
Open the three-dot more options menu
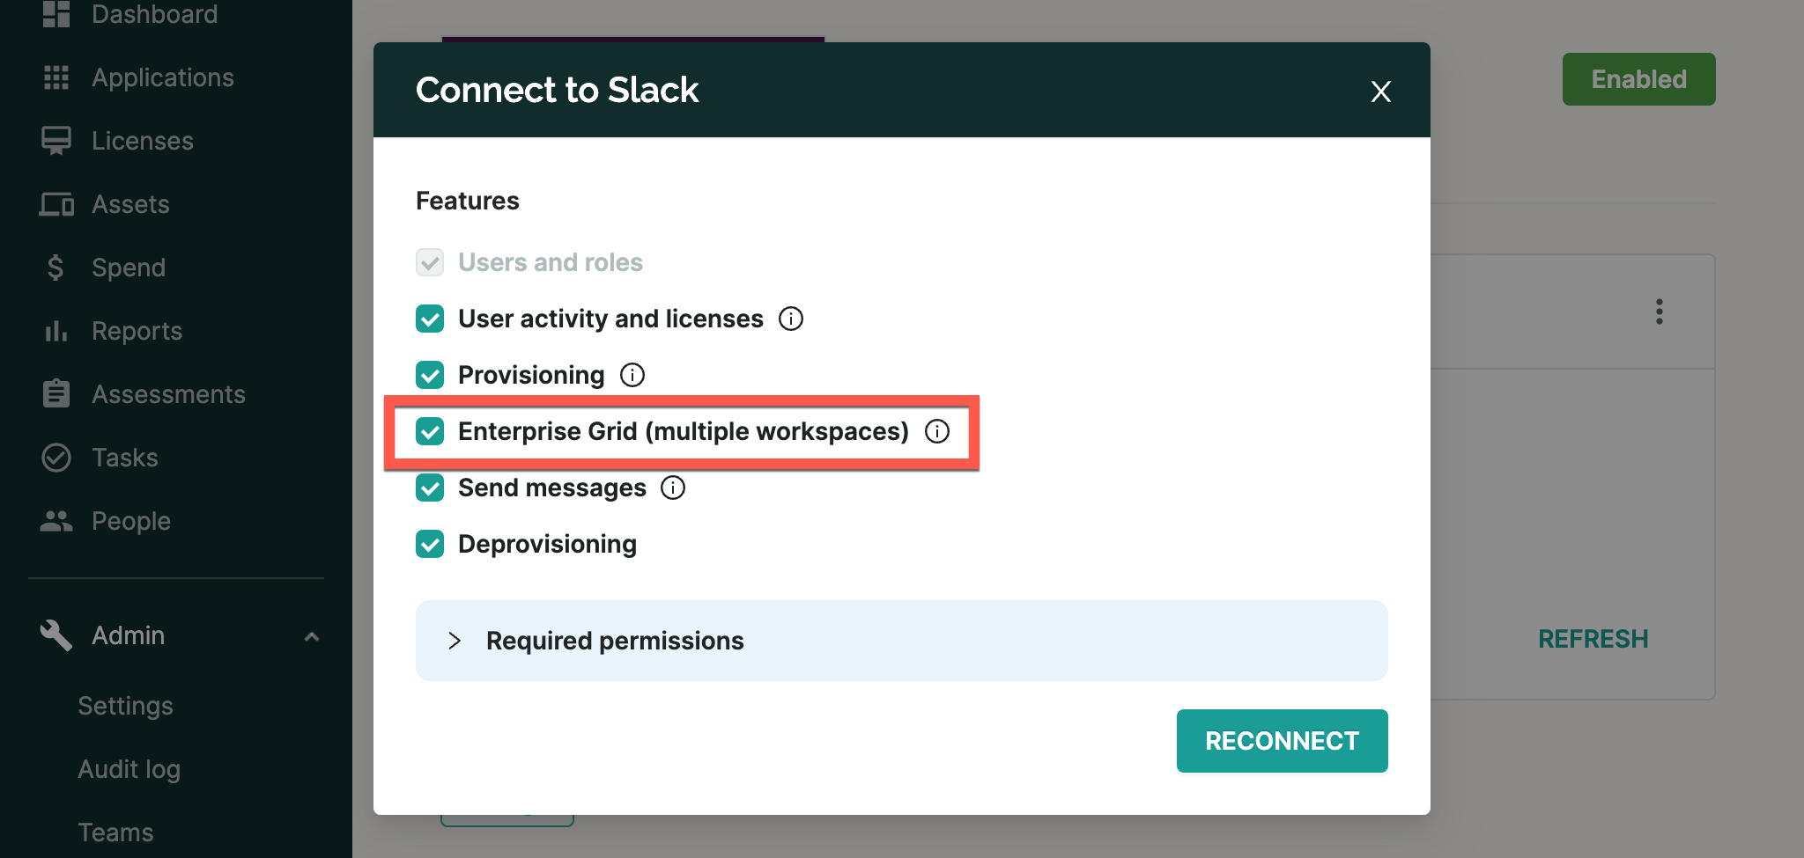pyautogui.click(x=1660, y=312)
